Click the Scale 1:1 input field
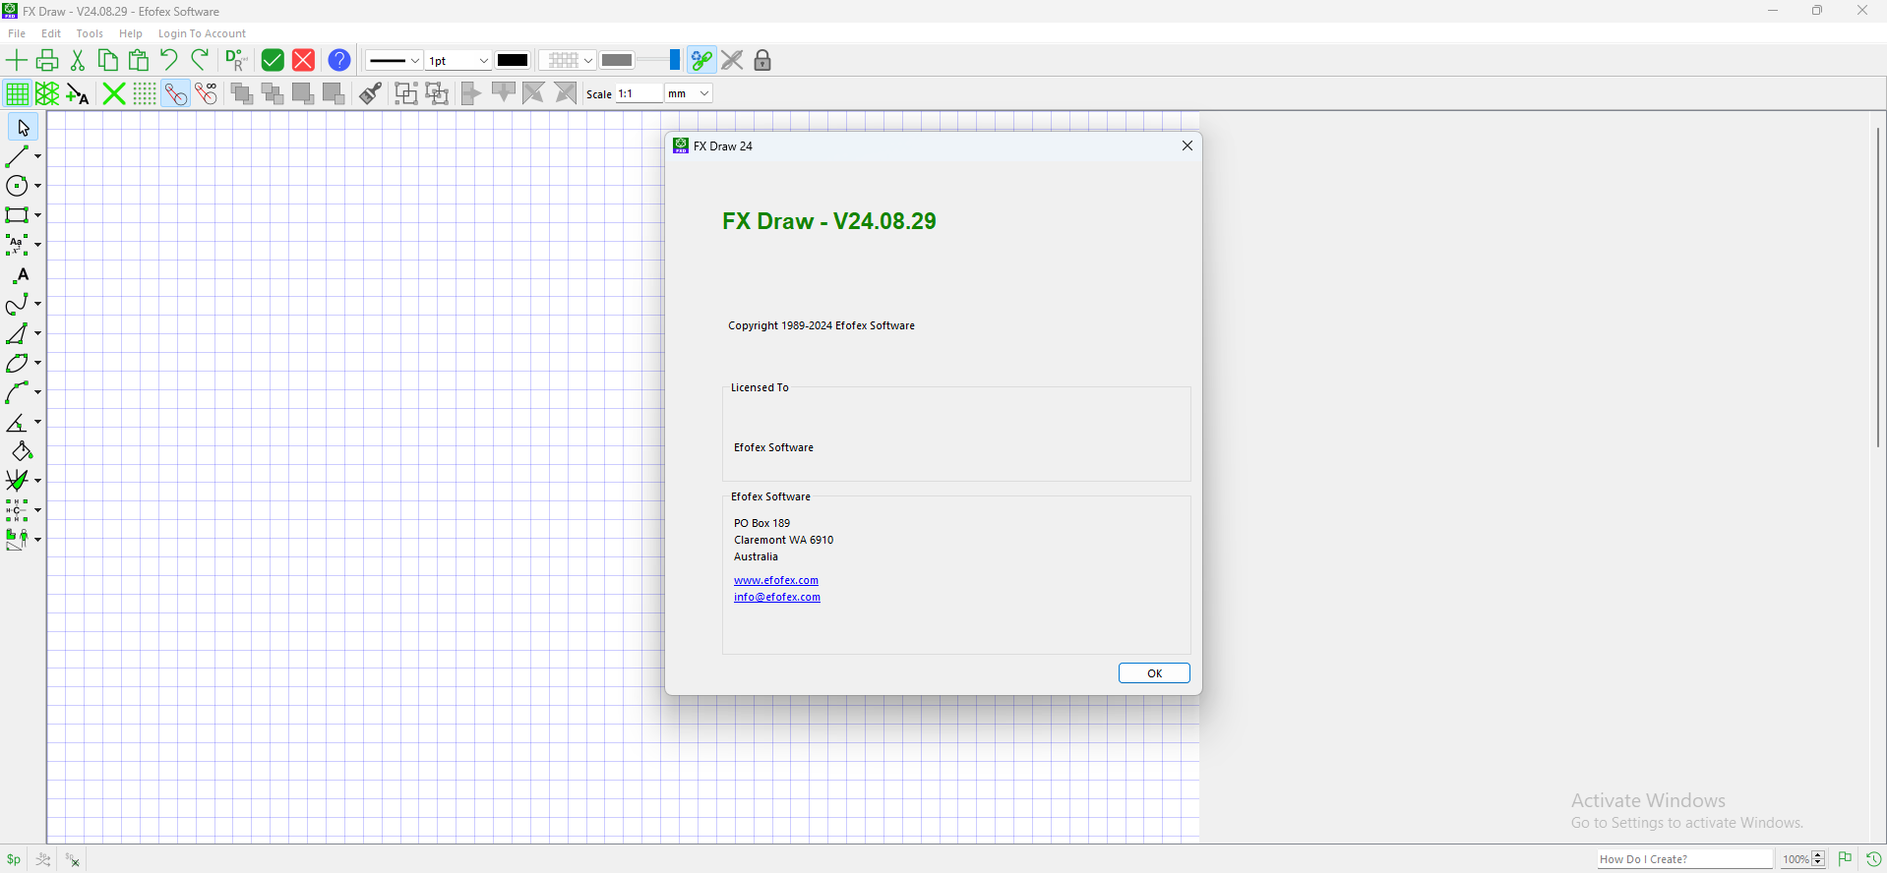The width and height of the screenshot is (1887, 873). [639, 93]
